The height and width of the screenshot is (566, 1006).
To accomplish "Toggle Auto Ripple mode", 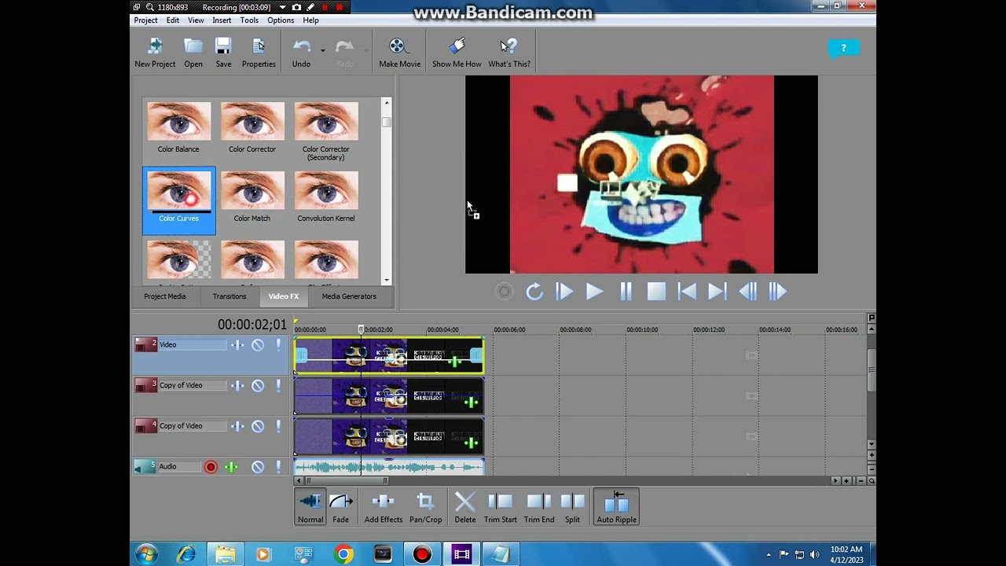I will coord(616,507).
